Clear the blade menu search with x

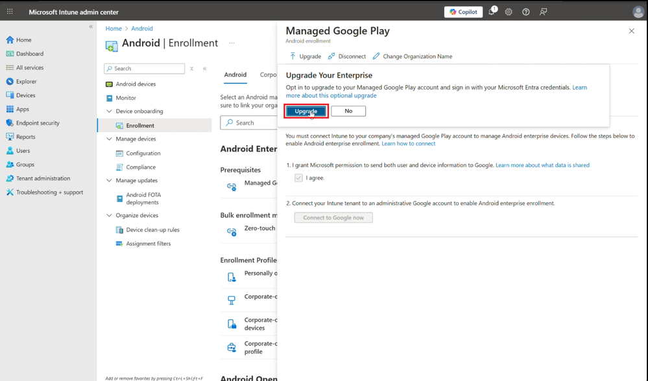tap(192, 69)
